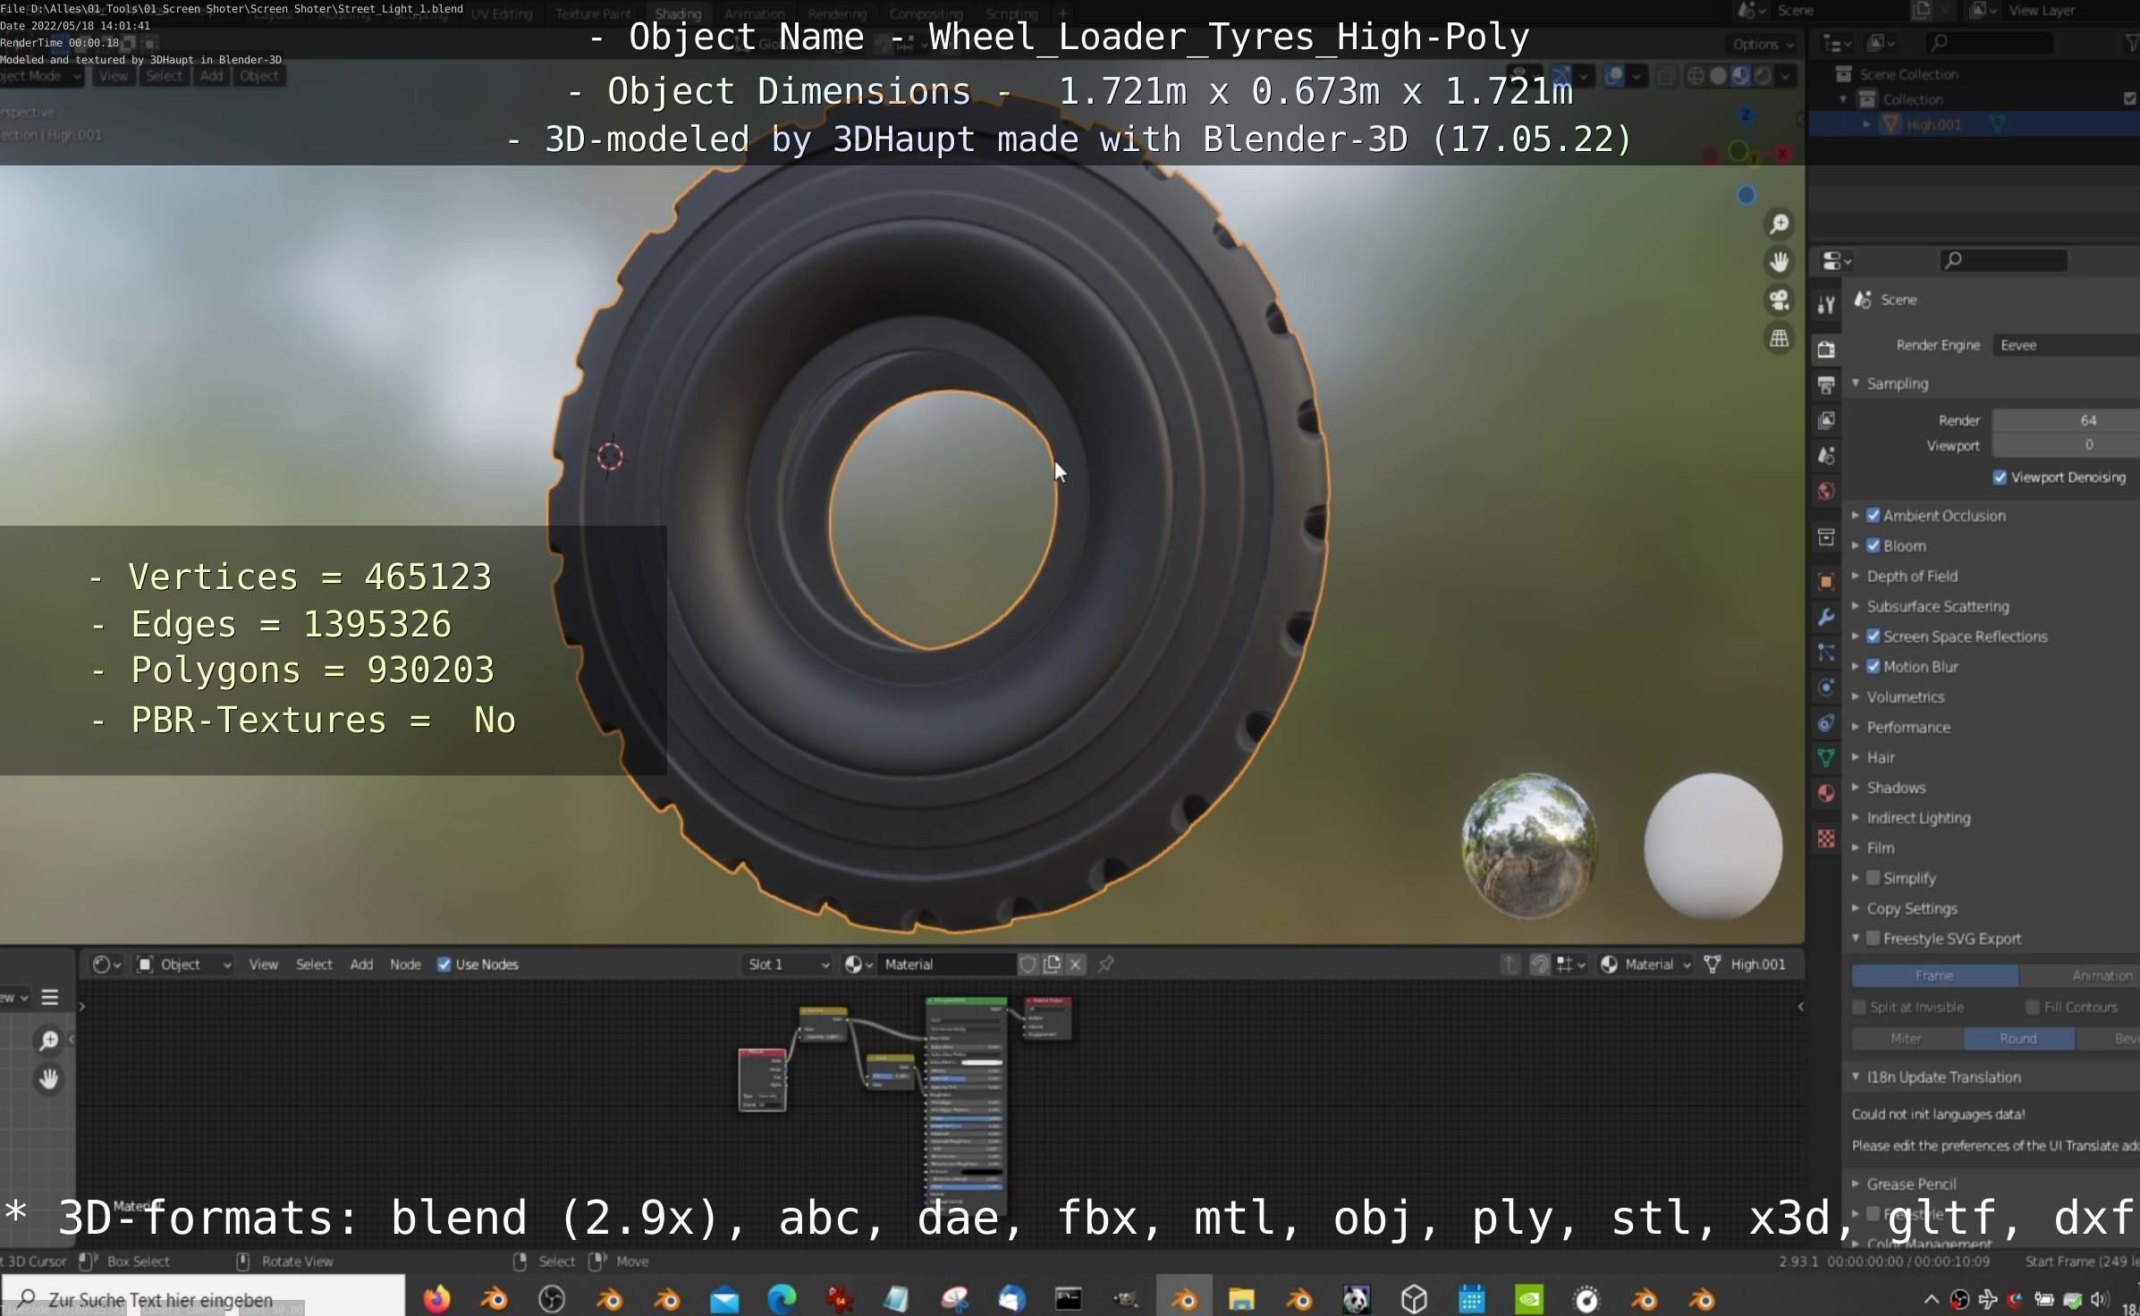2140x1316 pixels.
Task: Switch perspective/orthographic grid gizmo
Action: 1780,339
